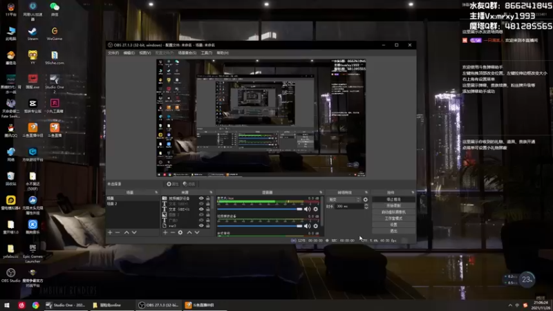Image resolution: width=553 pixels, height=311 pixels.
Task: Click the Studio Mode button
Action: click(x=393, y=218)
